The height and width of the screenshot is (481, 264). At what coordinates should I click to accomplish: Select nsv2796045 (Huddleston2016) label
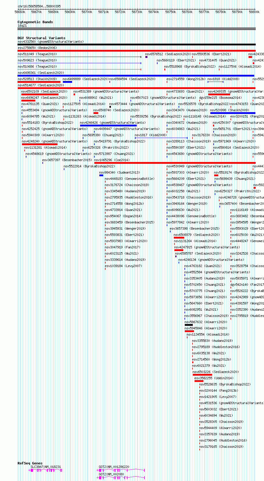pos(223,440)
